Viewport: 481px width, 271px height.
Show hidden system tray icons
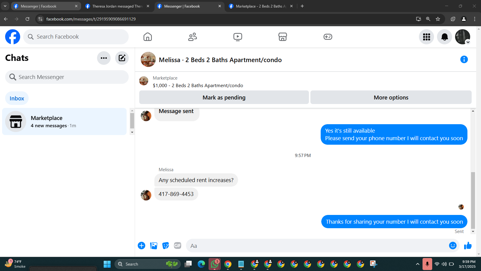pyautogui.click(x=417, y=264)
